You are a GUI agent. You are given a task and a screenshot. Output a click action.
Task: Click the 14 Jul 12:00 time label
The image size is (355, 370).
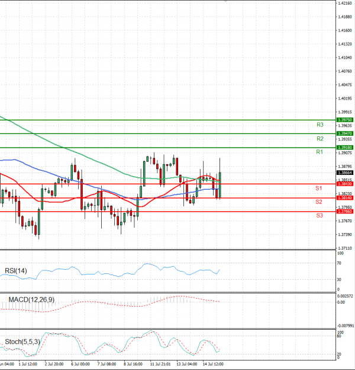[x=213, y=364]
